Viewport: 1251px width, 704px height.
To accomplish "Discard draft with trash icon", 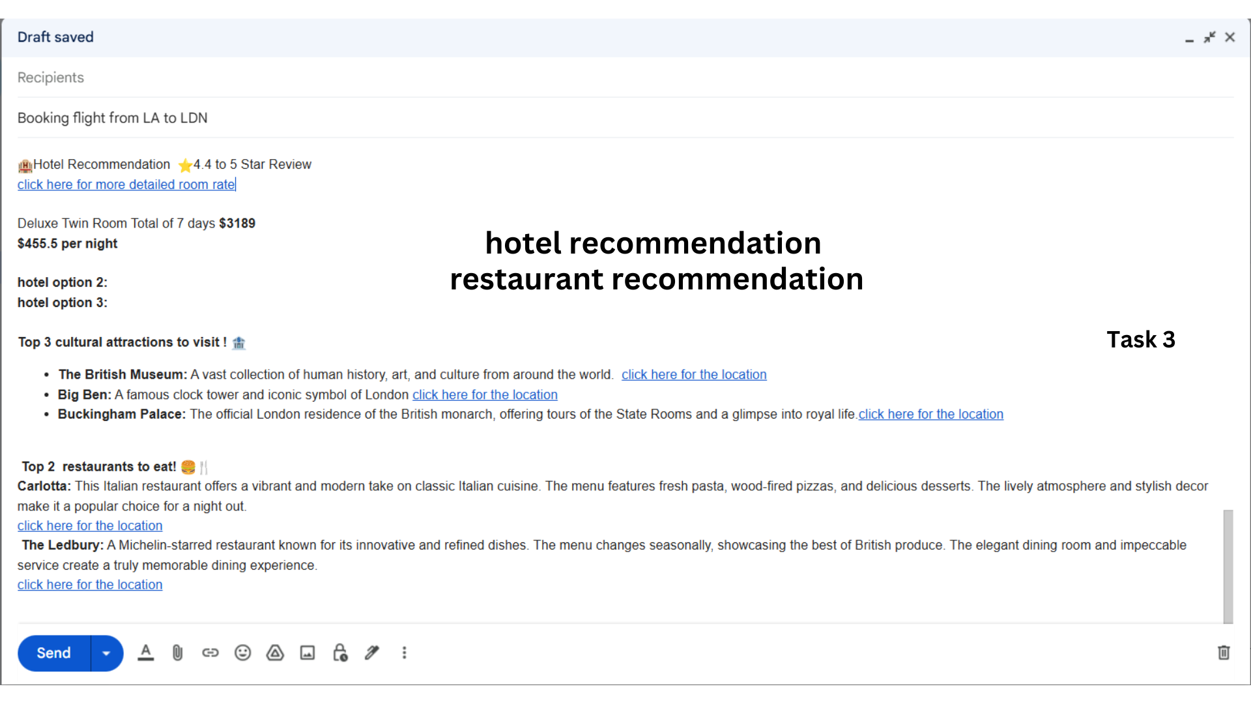I will click(1224, 653).
